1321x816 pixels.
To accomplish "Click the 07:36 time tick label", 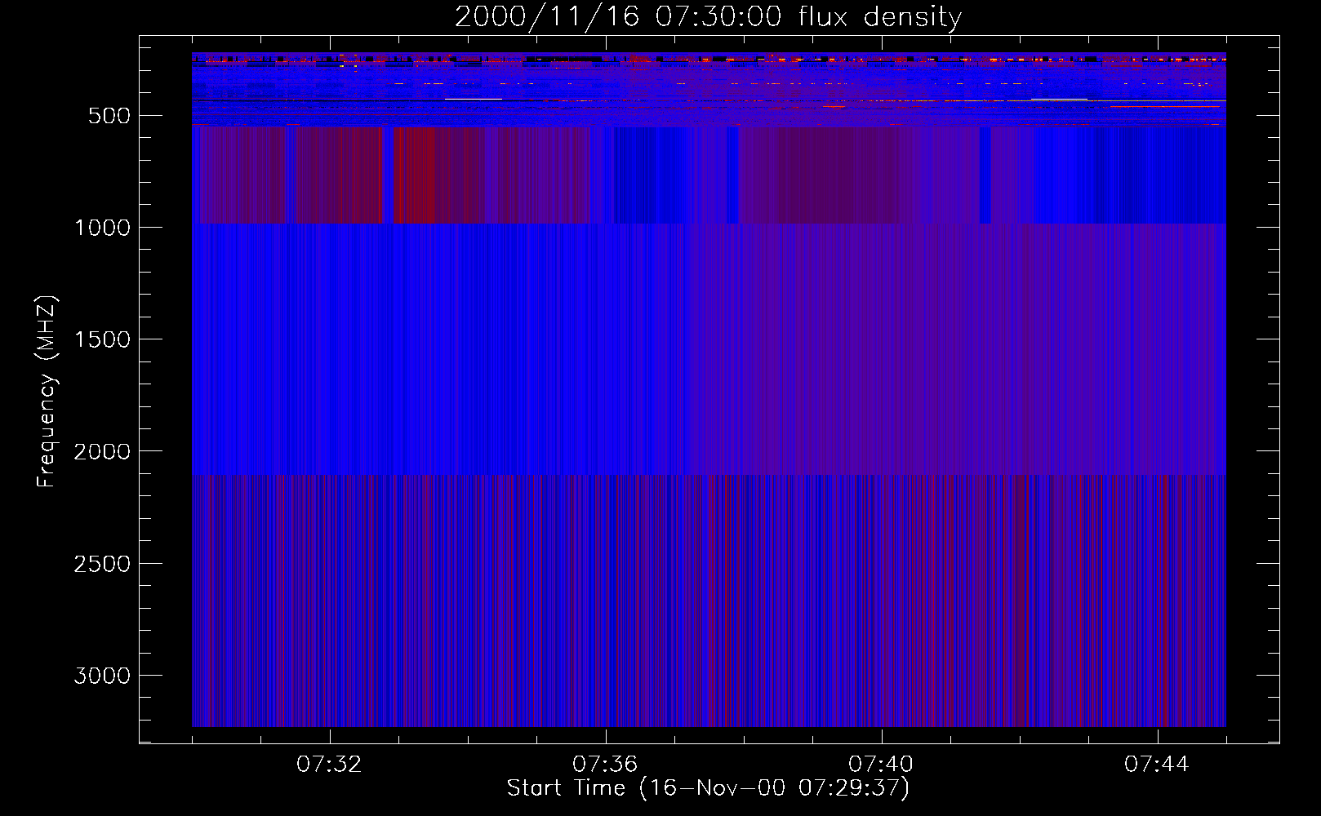I will coord(605,765).
